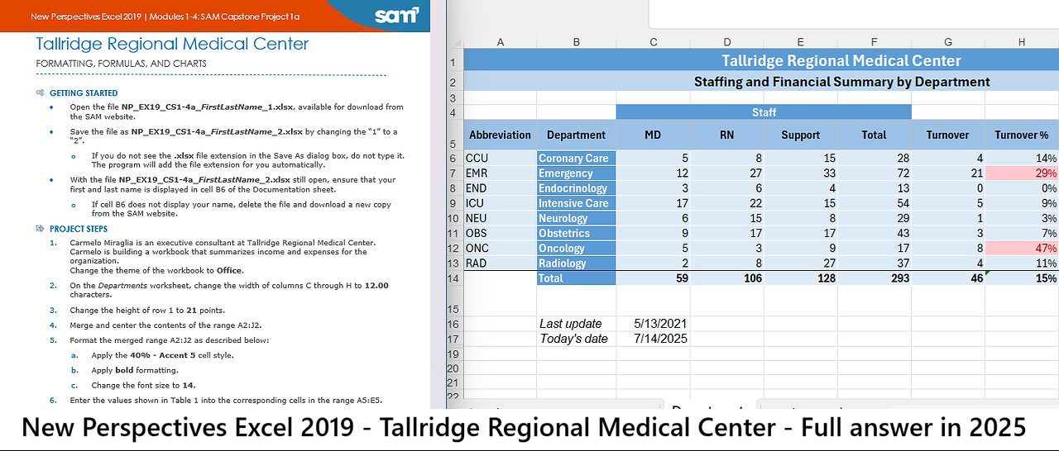Image resolution: width=1059 pixels, height=451 pixels.
Task: Select the Department header cell
Action: click(x=576, y=135)
